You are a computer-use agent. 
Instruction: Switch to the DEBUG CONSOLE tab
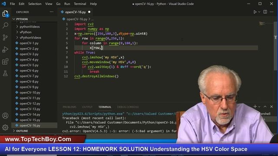pyautogui.click(x=128, y=107)
